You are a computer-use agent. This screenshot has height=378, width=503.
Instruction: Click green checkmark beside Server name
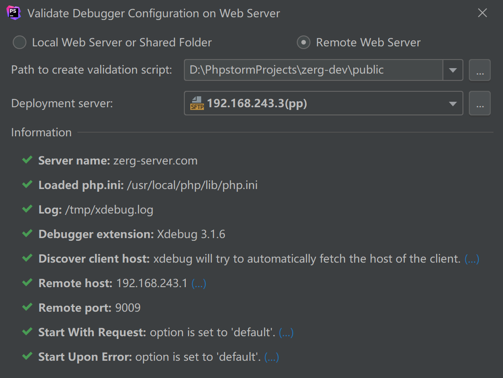pos(27,160)
